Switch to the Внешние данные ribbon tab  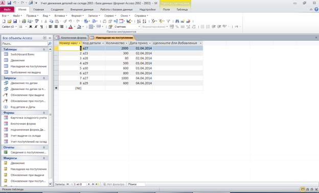[82, 9]
